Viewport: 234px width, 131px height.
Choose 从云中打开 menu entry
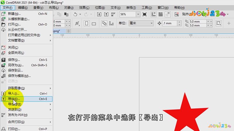coord(27,30)
